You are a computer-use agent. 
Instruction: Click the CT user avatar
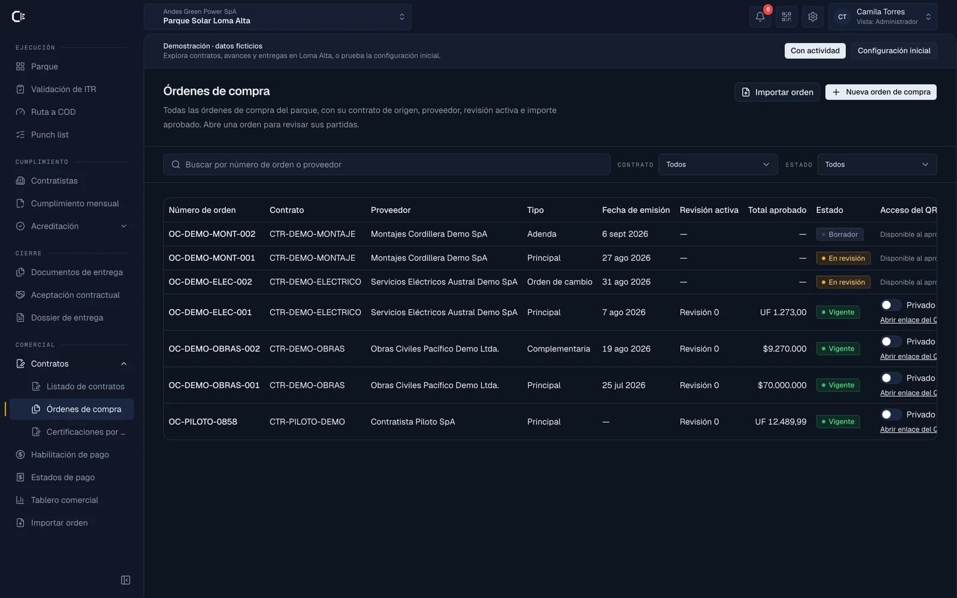point(842,17)
